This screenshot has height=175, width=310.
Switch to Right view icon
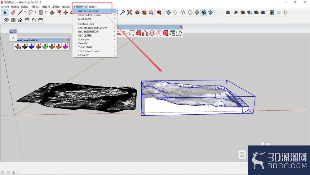(27, 20)
